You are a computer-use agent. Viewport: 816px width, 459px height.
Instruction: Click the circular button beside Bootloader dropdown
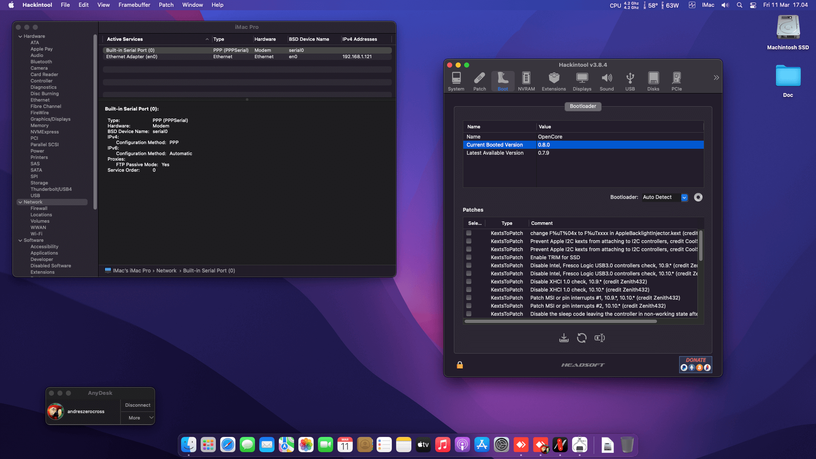click(698, 197)
